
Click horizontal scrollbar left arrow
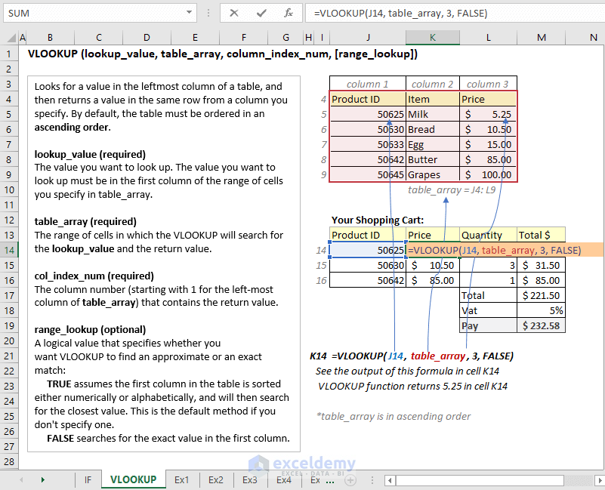pos(389,479)
